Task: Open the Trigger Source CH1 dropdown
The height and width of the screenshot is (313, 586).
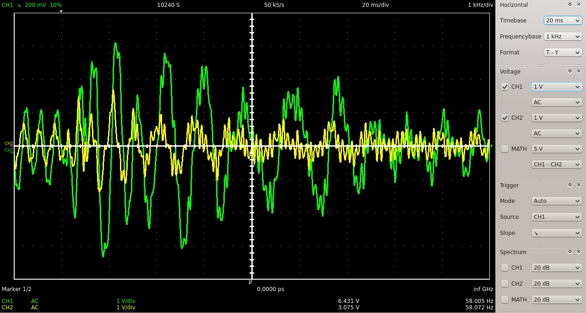Action: pyautogui.click(x=556, y=217)
